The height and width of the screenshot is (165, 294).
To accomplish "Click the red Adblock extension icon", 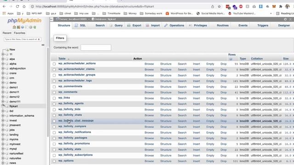I will 241,6.
